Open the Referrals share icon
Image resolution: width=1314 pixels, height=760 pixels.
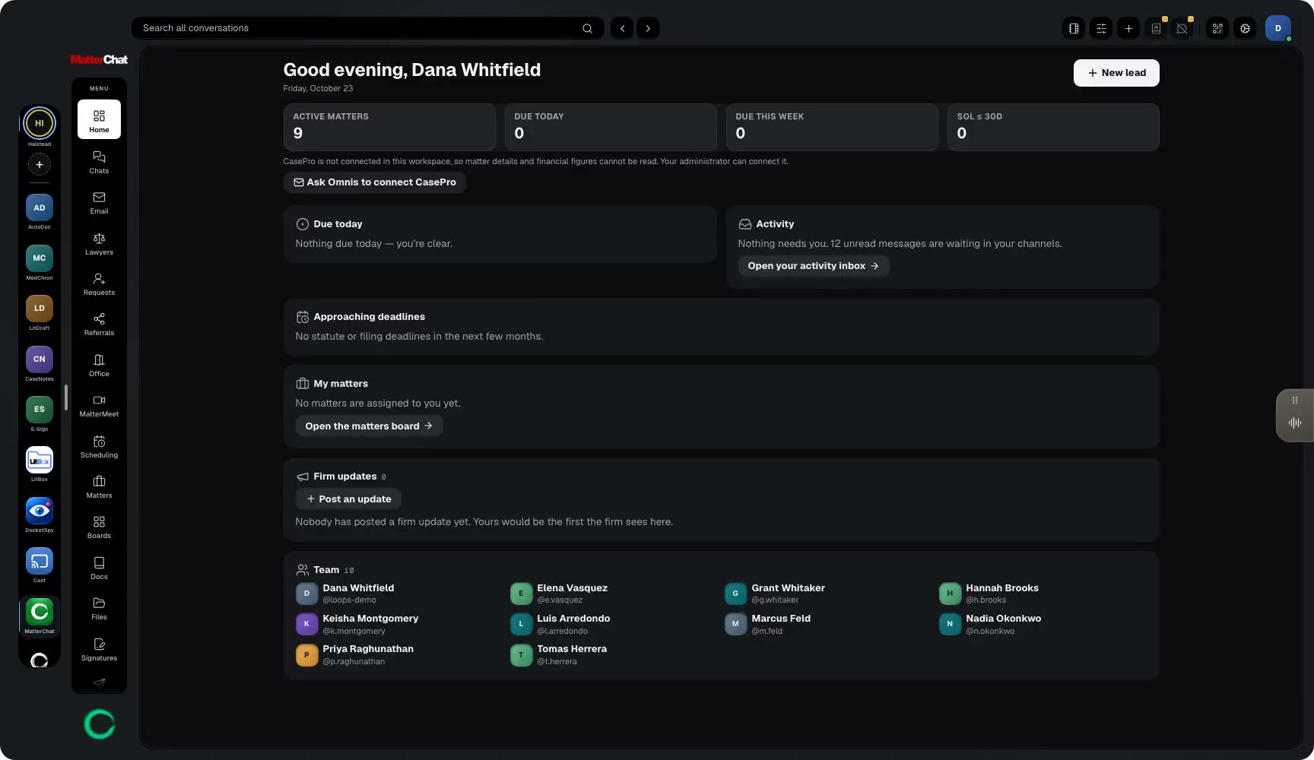click(x=99, y=324)
